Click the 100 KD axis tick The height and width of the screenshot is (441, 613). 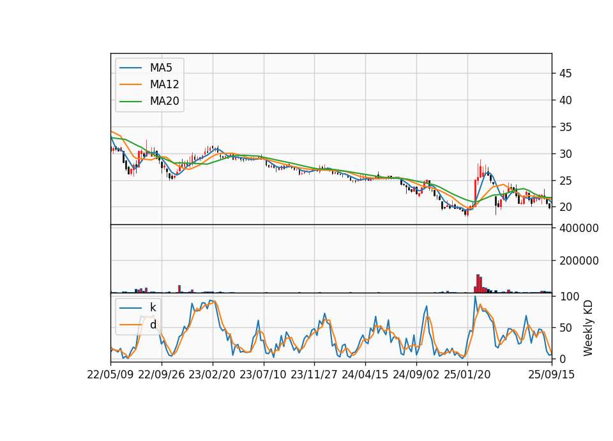tap(569, 297)
